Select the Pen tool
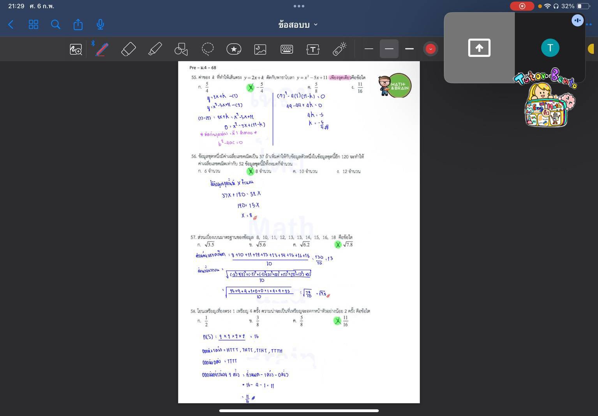 (101, 49)
